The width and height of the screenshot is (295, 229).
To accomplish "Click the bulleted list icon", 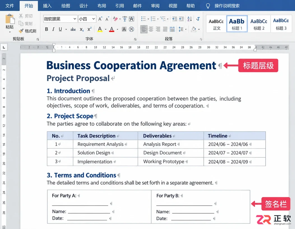I will (143, 19).
